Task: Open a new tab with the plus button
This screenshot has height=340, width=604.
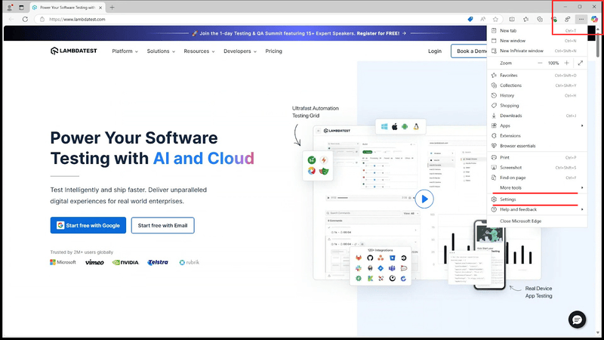Action: pos(112,7)
